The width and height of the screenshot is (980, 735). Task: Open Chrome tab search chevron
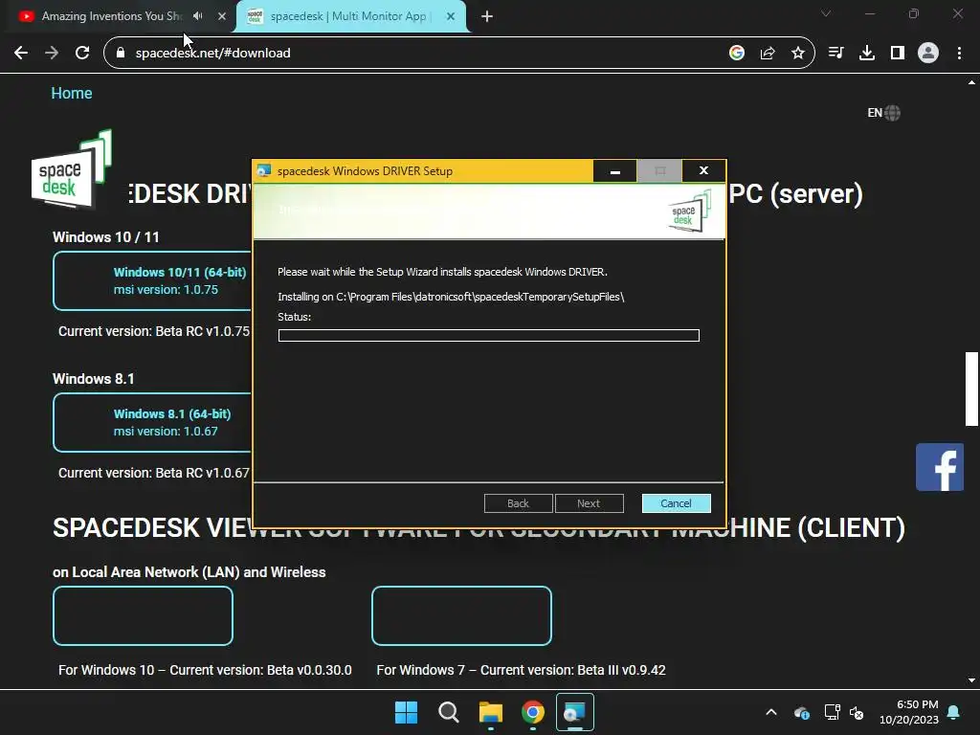826,13
